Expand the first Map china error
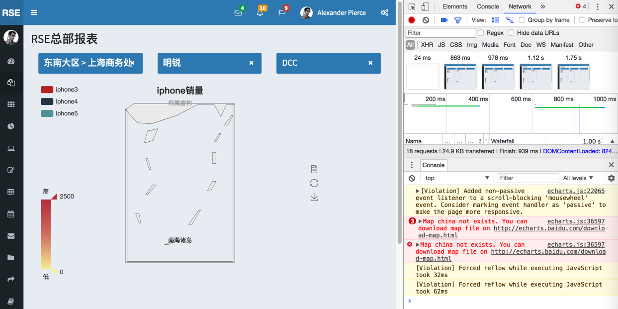 (x=420, y=221)
